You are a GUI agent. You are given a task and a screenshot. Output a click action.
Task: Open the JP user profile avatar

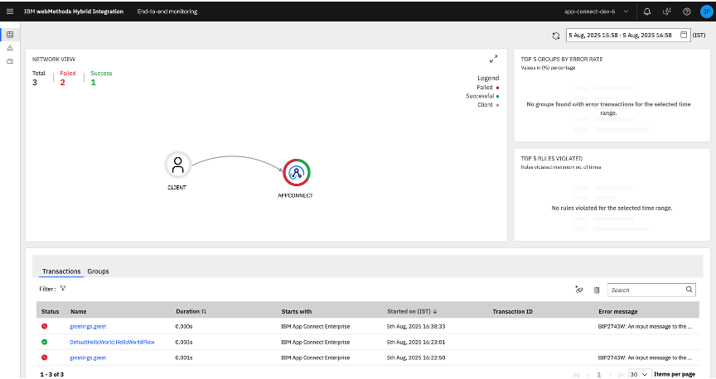(x=706, y=12)
